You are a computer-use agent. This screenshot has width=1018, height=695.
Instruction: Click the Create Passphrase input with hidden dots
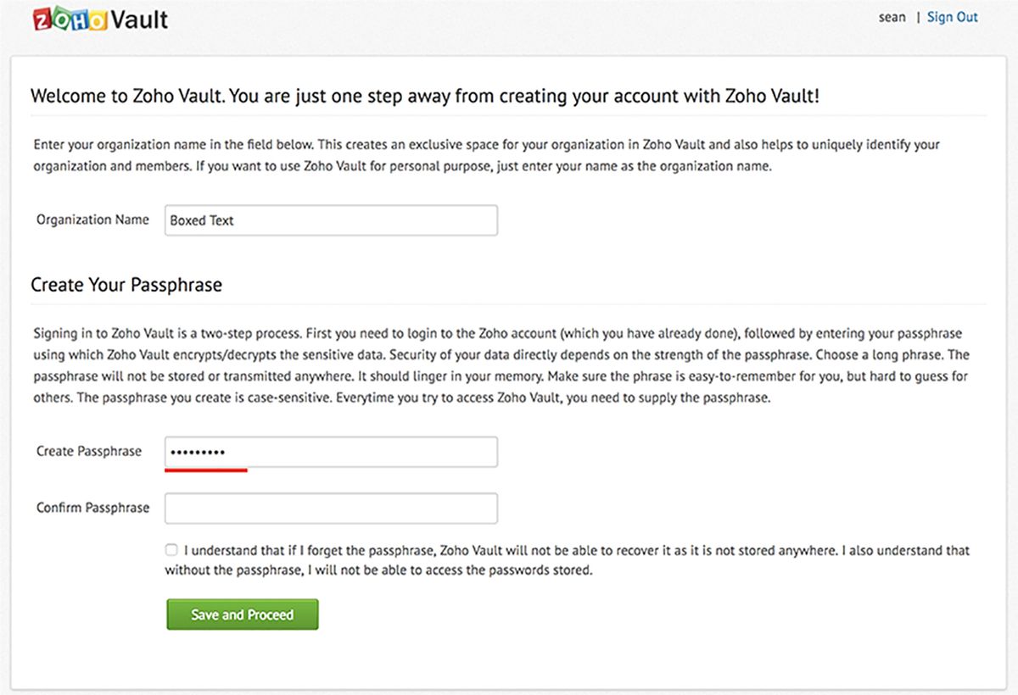click(331, 451)
